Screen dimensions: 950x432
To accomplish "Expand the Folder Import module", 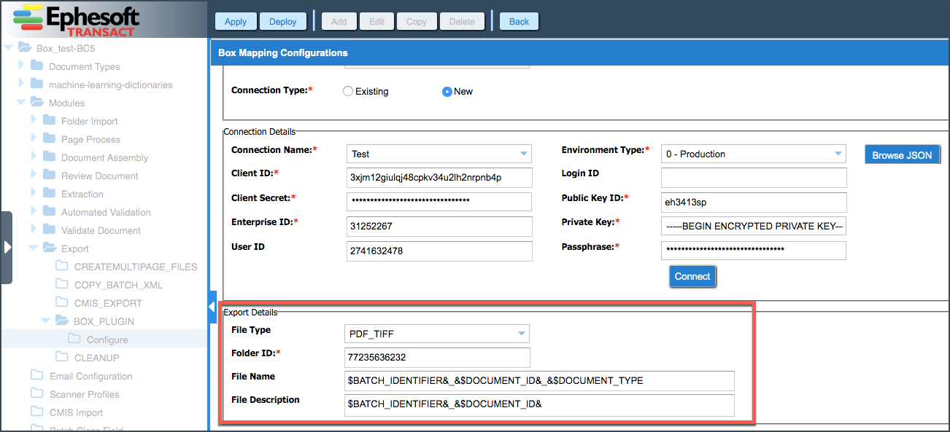I will coord(34,120).
